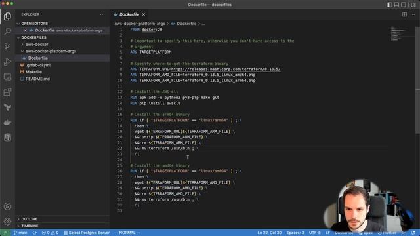
Task: Open the Extensions view
Action: 7,92
